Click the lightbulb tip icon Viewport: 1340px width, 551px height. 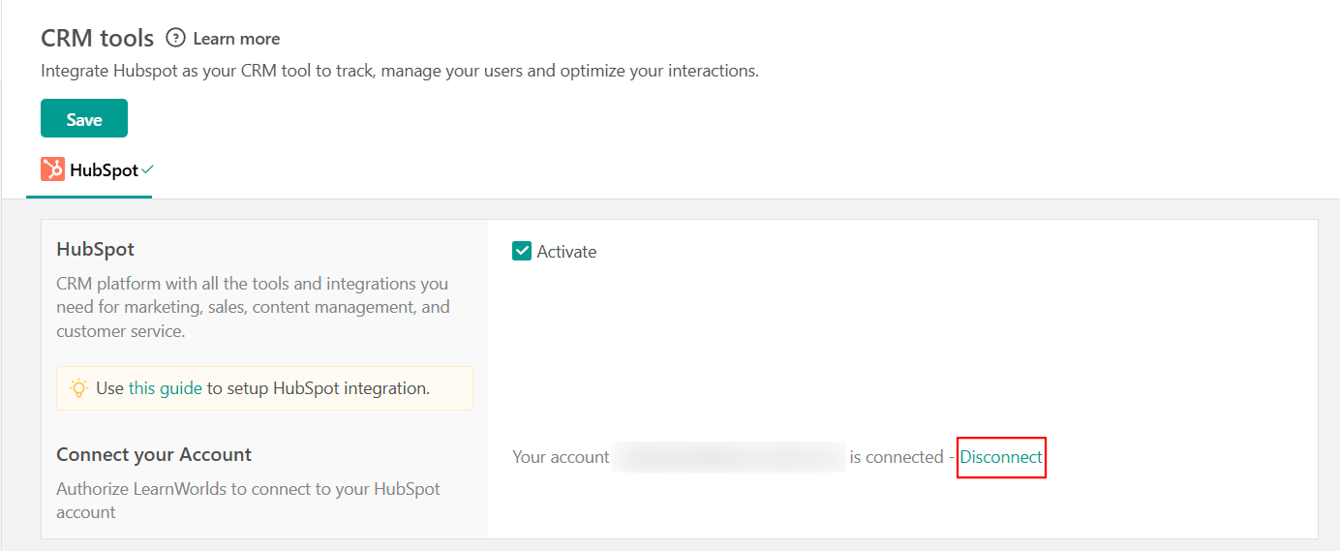[78, 388]
